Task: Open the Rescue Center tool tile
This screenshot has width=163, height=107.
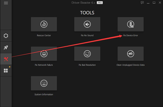Action: point(44,24)
